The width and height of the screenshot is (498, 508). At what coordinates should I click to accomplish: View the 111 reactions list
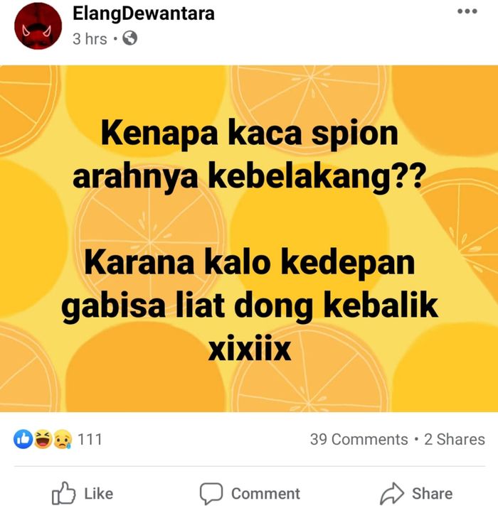(90, 440)
